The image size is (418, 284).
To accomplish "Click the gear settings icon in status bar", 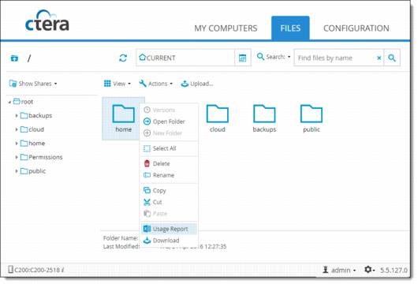I will coord(369,270).
